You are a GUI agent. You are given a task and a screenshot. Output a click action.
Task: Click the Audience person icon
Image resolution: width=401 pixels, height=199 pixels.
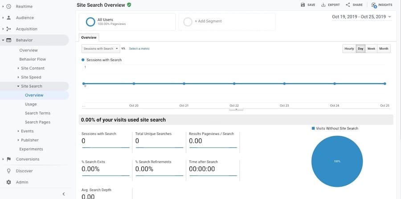[8, 18]
